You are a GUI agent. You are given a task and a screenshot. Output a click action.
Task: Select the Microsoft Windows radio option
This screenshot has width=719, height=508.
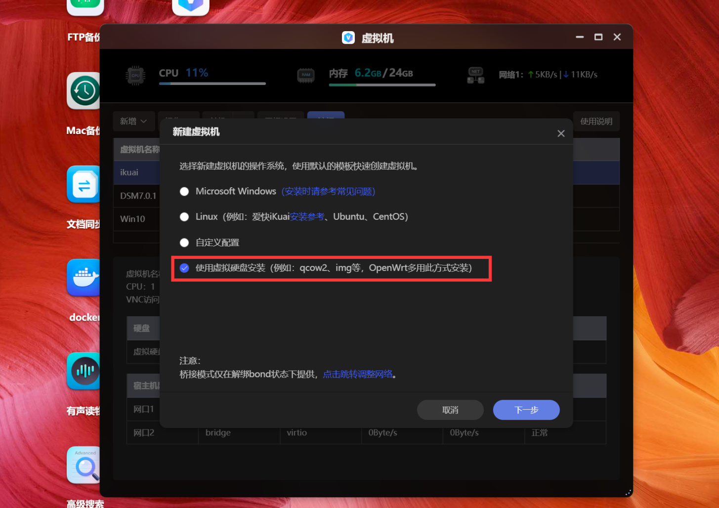coord(184,191)
